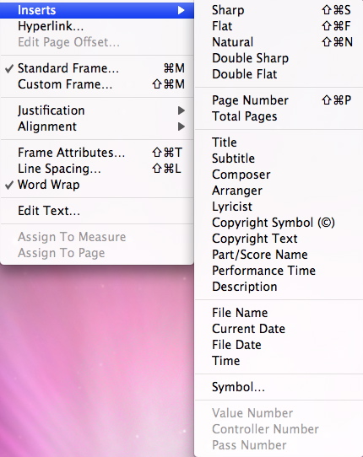Insert the Composer text field

(279, 175)
